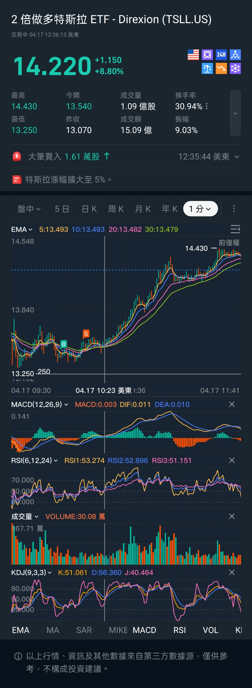Tap the 前復權 adjustment label
Image resolution: width=252 pixels, height=688 pixels.
(229, 243)
